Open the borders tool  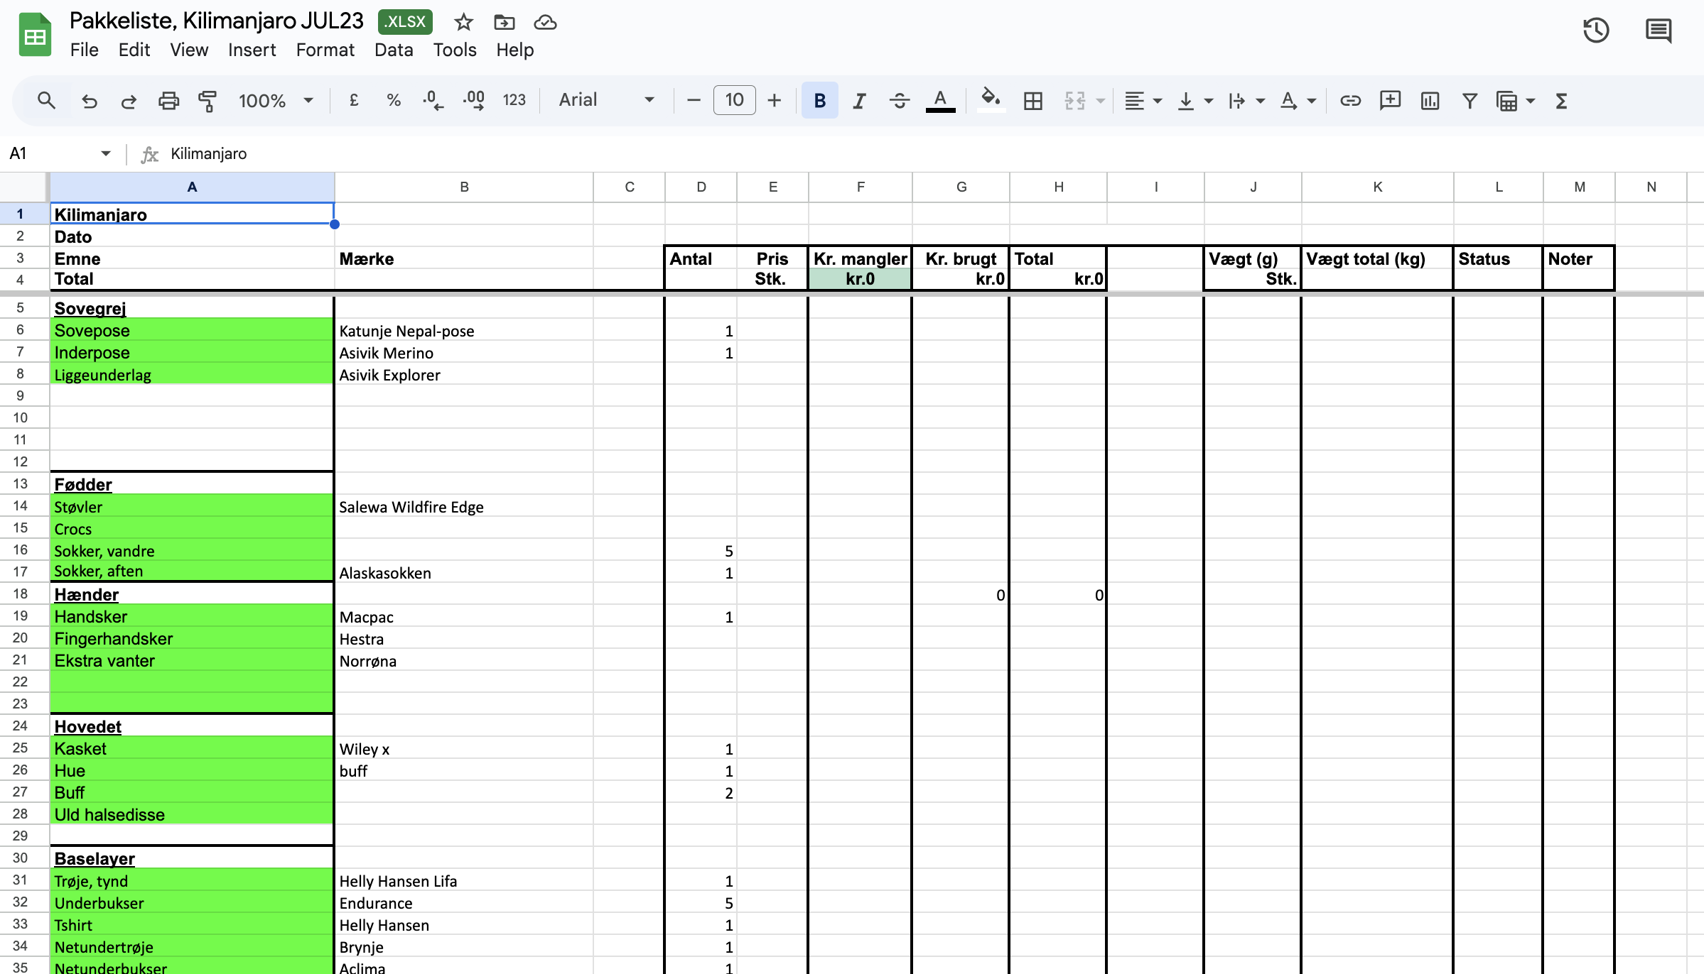pyautogui.click(x=1033, y=101)
